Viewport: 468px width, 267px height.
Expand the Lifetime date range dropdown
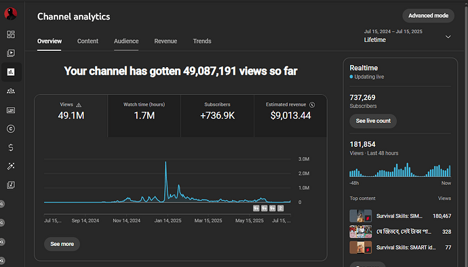pyautogui.click(x=408, y=37)
